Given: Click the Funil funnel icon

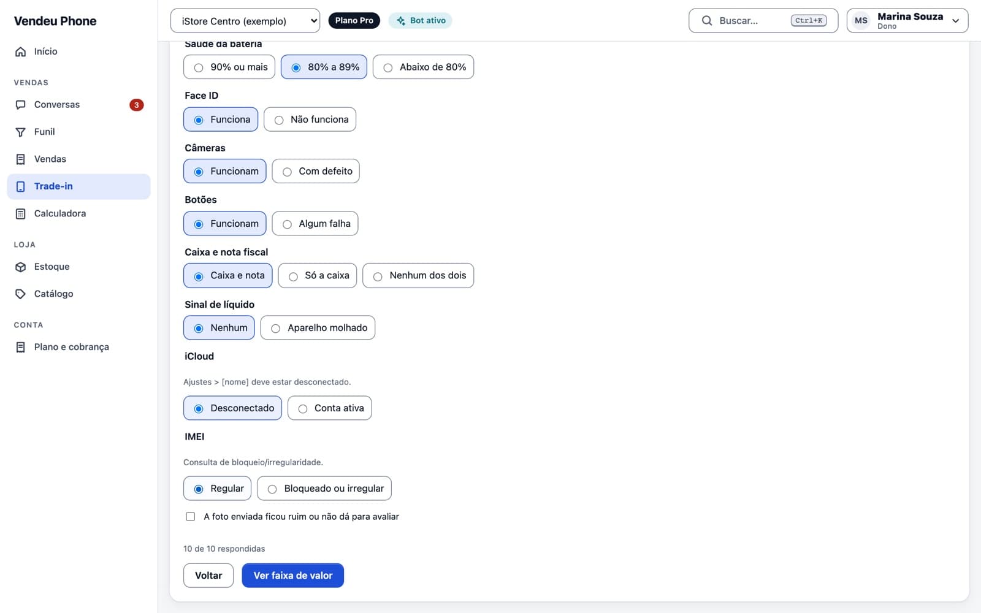Looking at the screenshot, I should click(x=21, y=132).
